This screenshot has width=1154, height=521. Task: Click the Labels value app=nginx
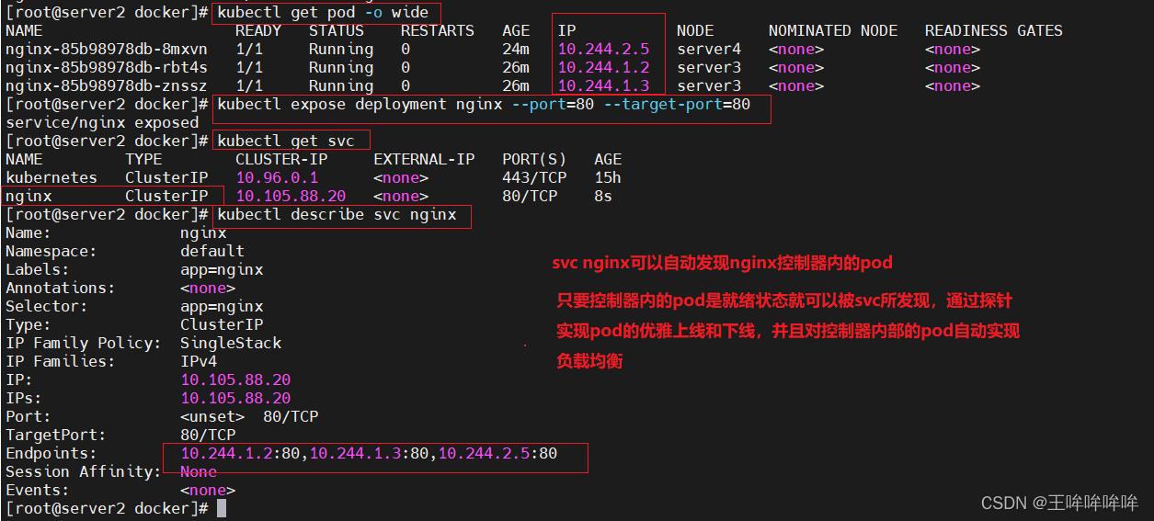pyautogui.click(x=222, y=269)
